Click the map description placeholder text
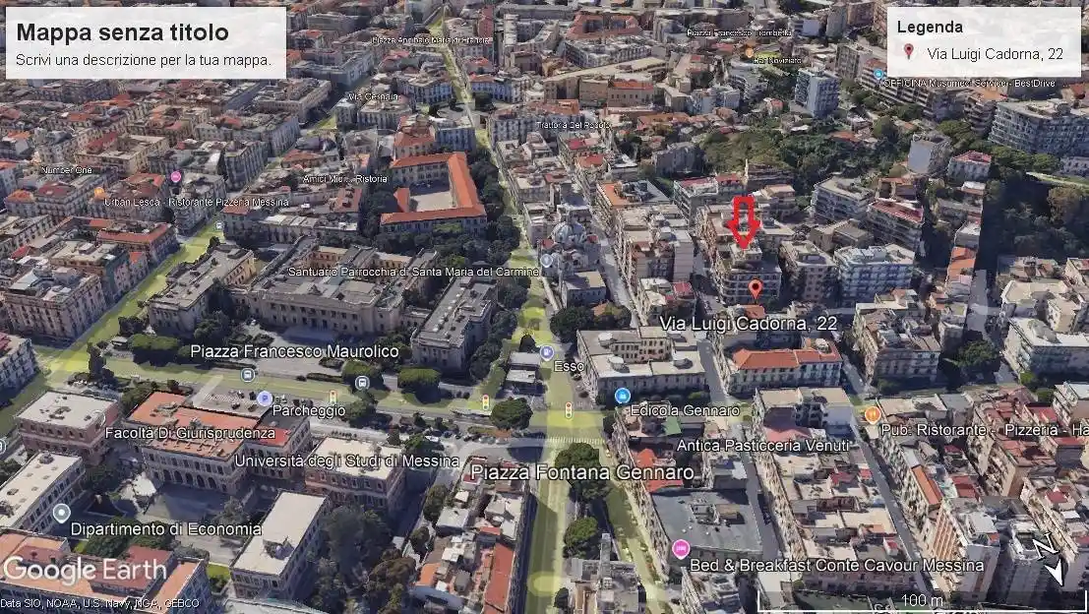 click(x=144, y=60)
